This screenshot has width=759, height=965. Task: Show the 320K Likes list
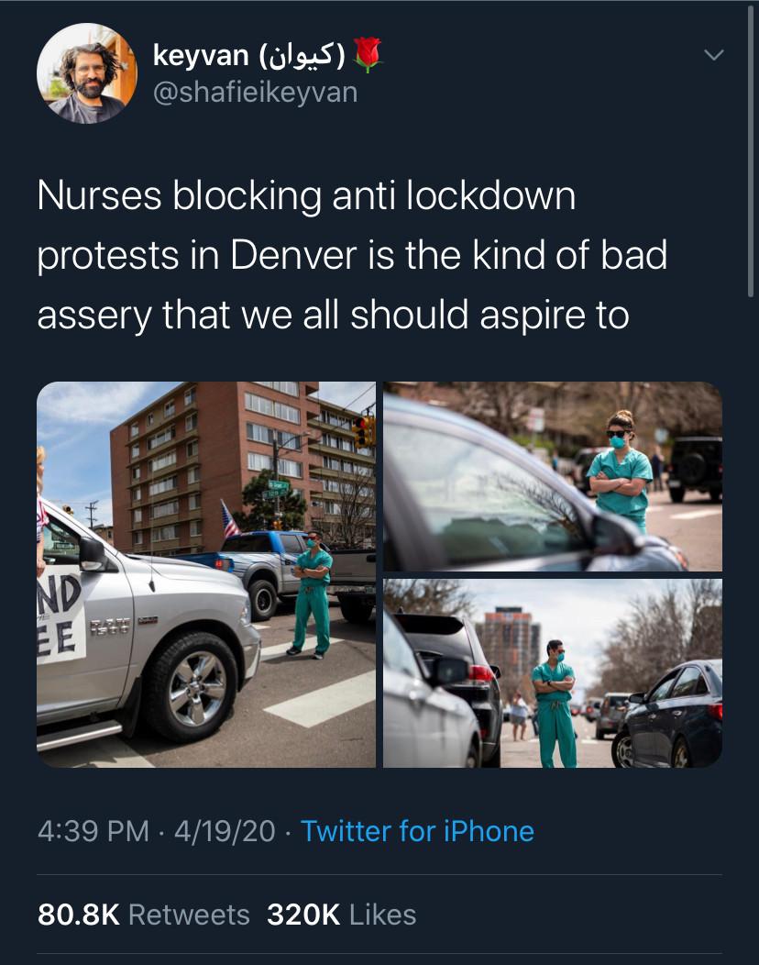[x=341, y=915]
